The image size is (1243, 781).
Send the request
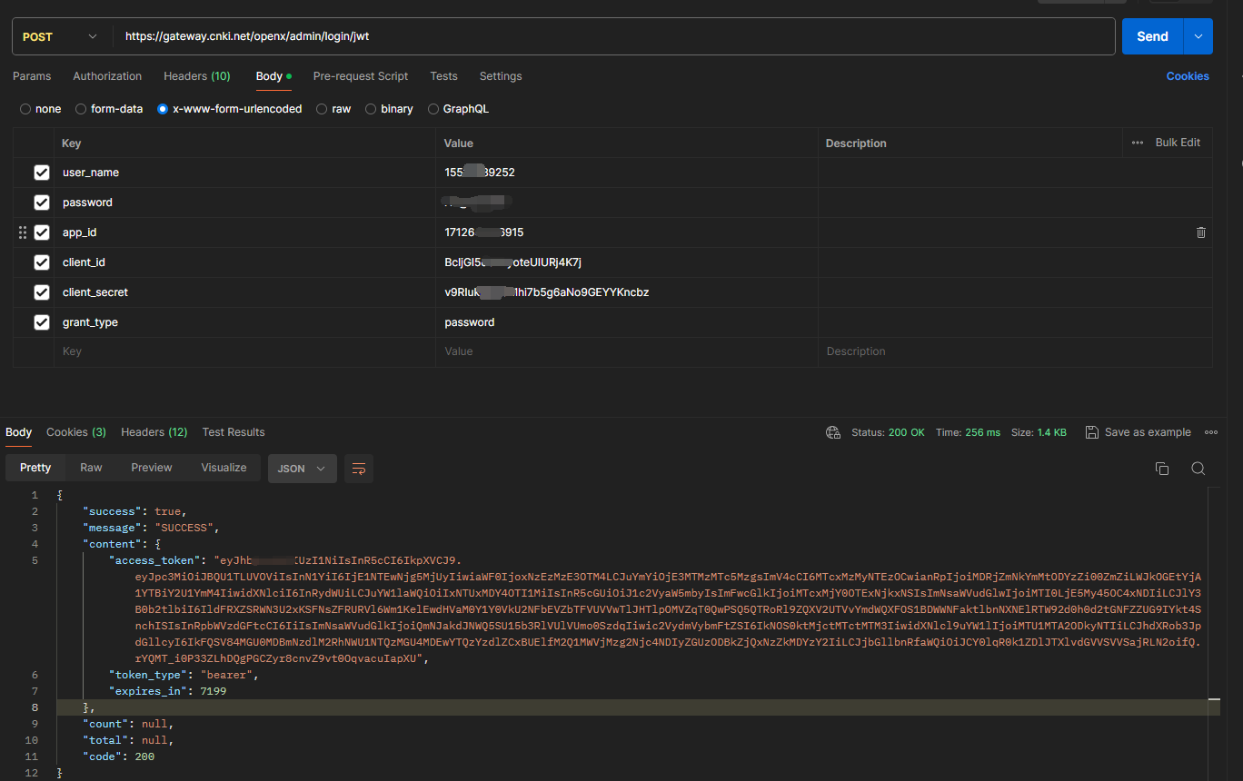tap(1152, 36)
